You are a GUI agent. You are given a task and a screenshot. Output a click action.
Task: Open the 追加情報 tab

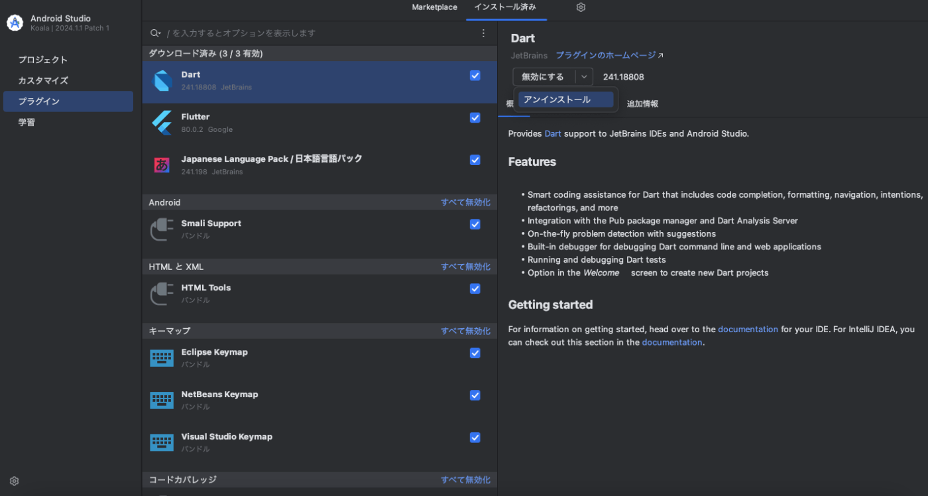pyautogui.click(x=642, y=103)
